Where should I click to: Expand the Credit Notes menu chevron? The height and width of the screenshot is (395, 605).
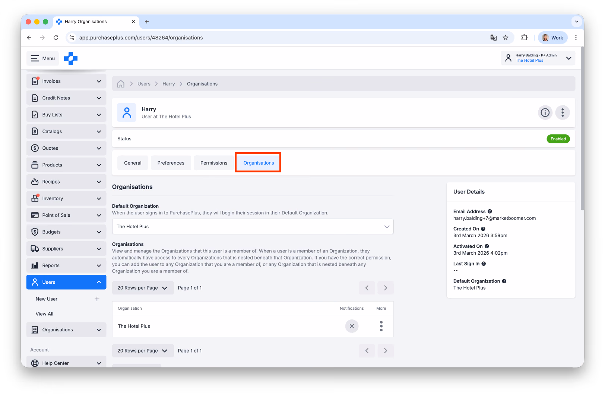(x=99, y=98)
